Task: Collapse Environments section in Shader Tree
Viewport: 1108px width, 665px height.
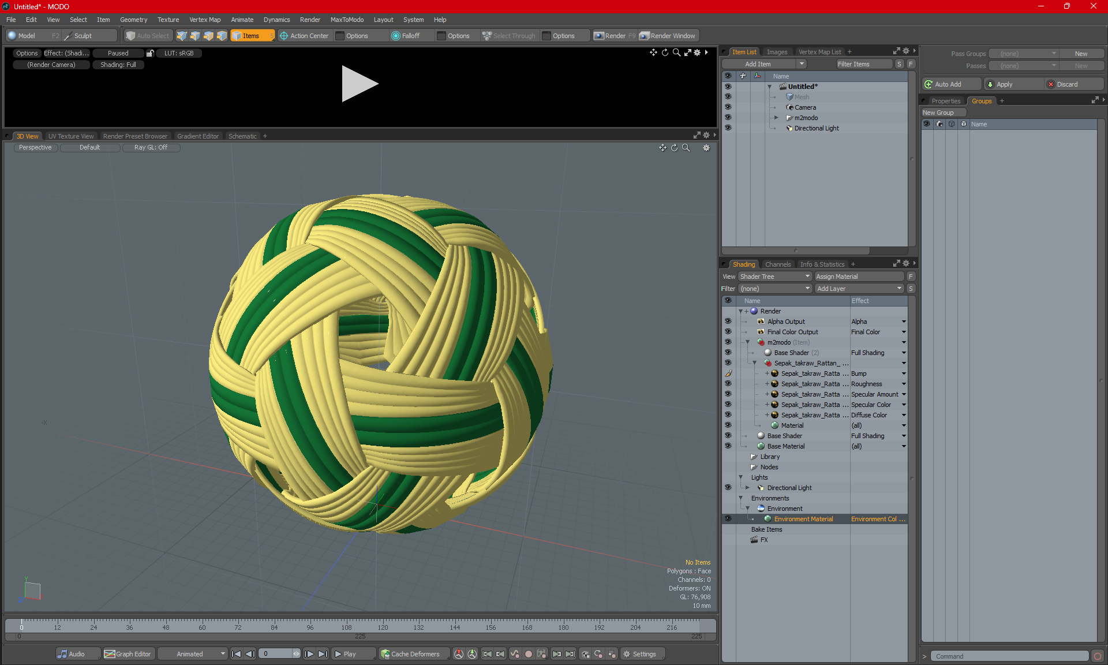Action: click(x=740, y=498)
